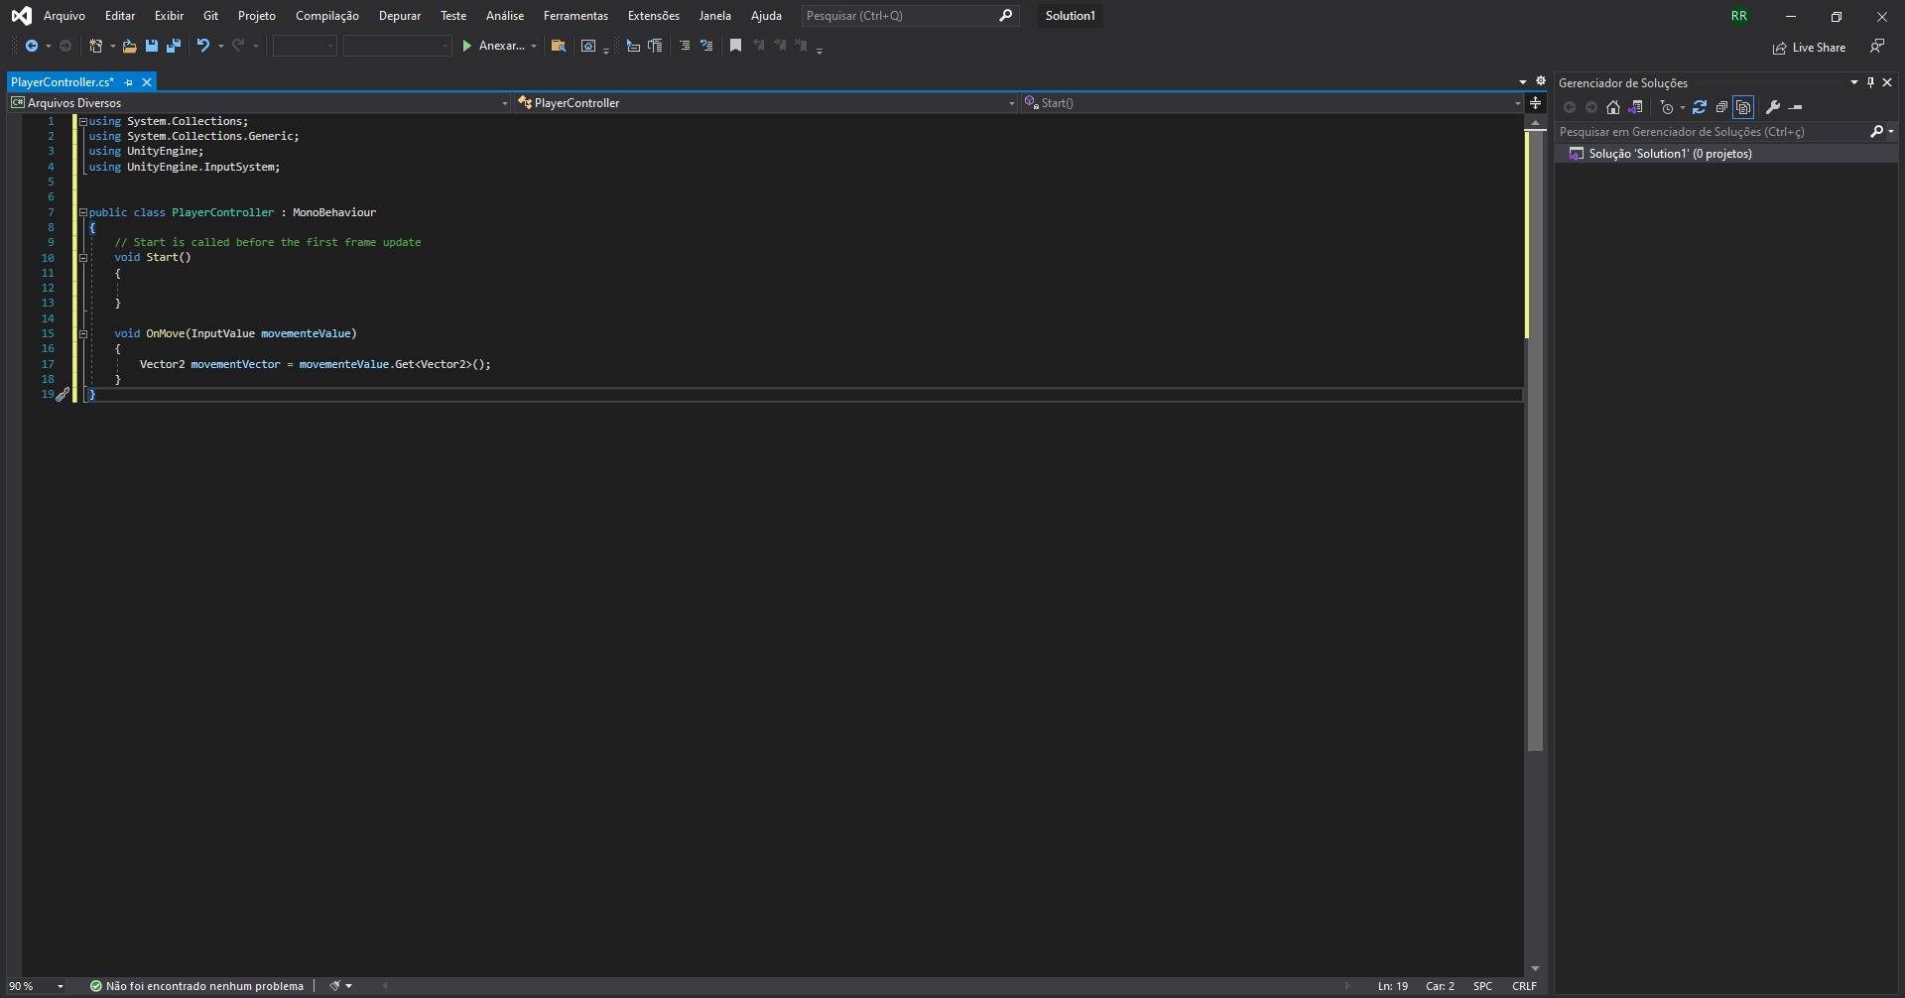Close the PlayerController.cs tab
Image resolution: width=1905 pixels, height=998 pixels.
coord(147,82)
